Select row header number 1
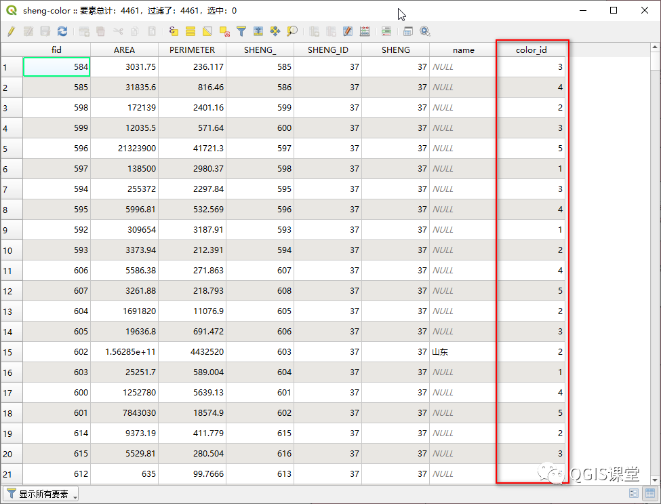The height and width of the screenshot is (504, 661). [12, 67]
